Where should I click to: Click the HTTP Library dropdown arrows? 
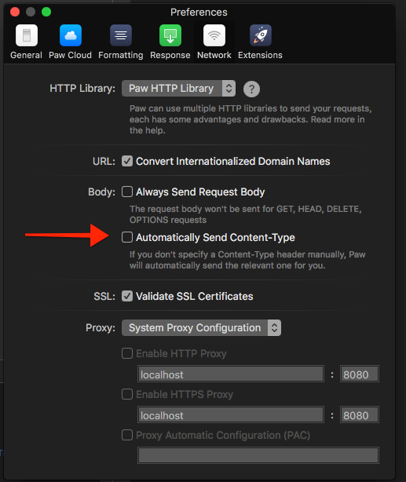pos(229,89)
